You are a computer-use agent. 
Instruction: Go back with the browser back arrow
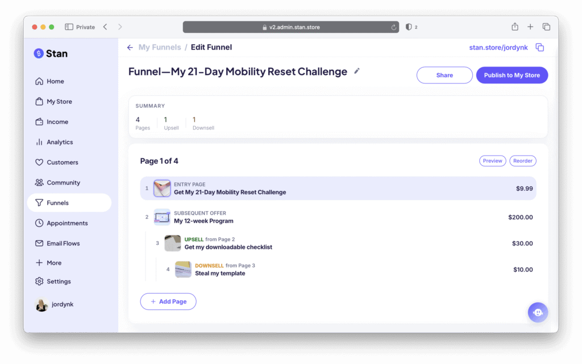105,27
